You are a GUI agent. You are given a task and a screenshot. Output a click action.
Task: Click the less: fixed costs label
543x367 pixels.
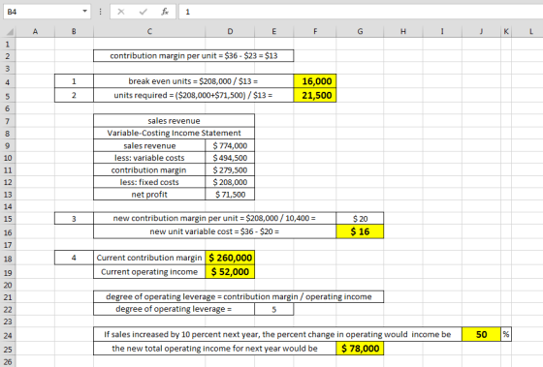[149, 182]
